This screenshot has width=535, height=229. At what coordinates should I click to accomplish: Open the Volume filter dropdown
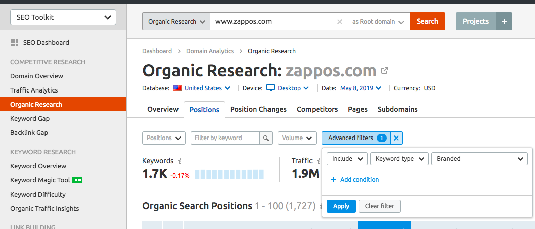[x=297, y=138]
